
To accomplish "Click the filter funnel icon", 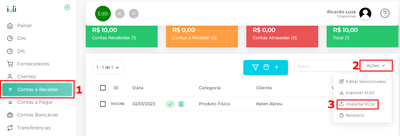I will [255, 67].
